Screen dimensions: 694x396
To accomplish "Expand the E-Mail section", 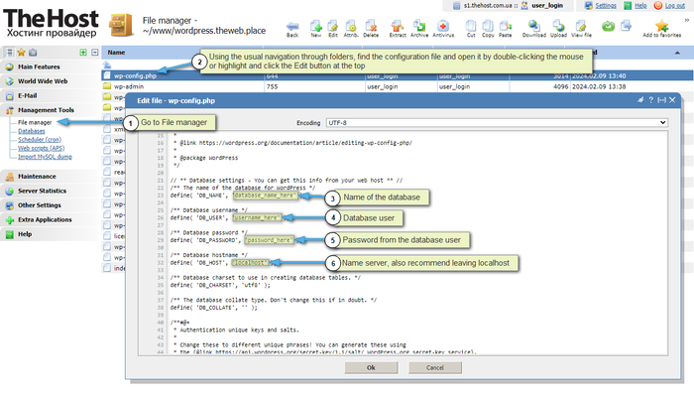I will [51, 95].
